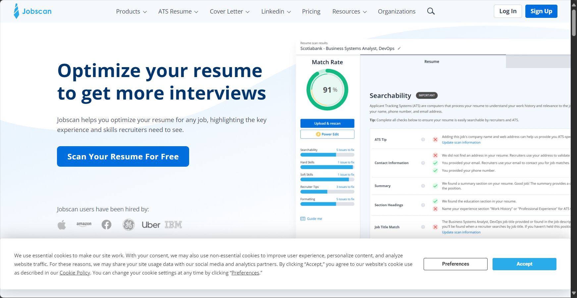Click the green check beside Summary message

pos(435,186)
